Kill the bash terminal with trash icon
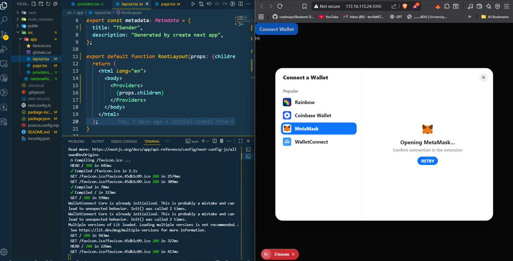Image resolution: width=513 pixels, height=261 pixels. [221, 141]
